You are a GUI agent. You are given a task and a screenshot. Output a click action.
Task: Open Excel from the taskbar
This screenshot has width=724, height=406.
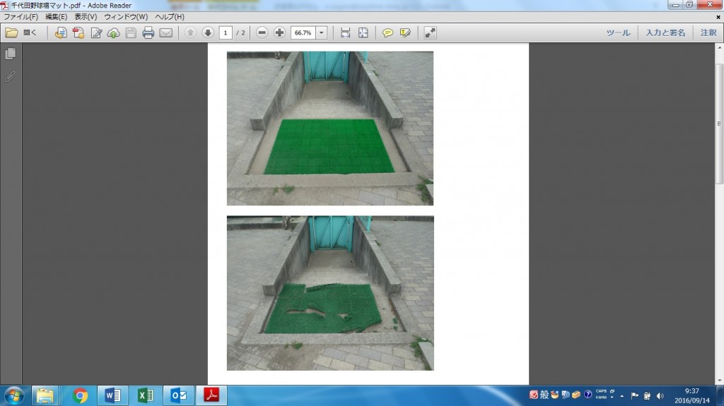[x=146, y=395]
